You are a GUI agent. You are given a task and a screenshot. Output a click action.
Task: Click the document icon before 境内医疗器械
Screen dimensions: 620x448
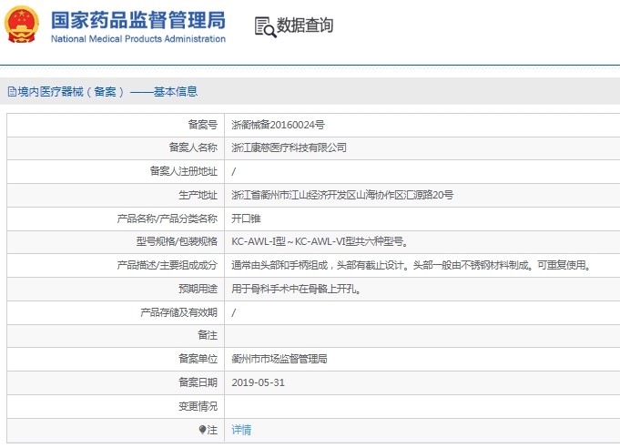pos(12,92)
